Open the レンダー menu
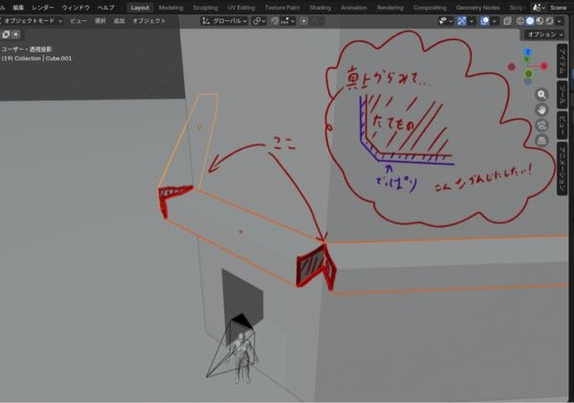The image size is (574, 403). point(42,8)
